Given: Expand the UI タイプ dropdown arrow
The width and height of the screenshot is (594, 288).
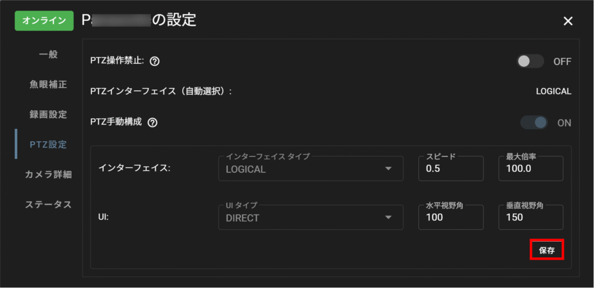Looking at the screenshot, I should (x=388, y=218).
